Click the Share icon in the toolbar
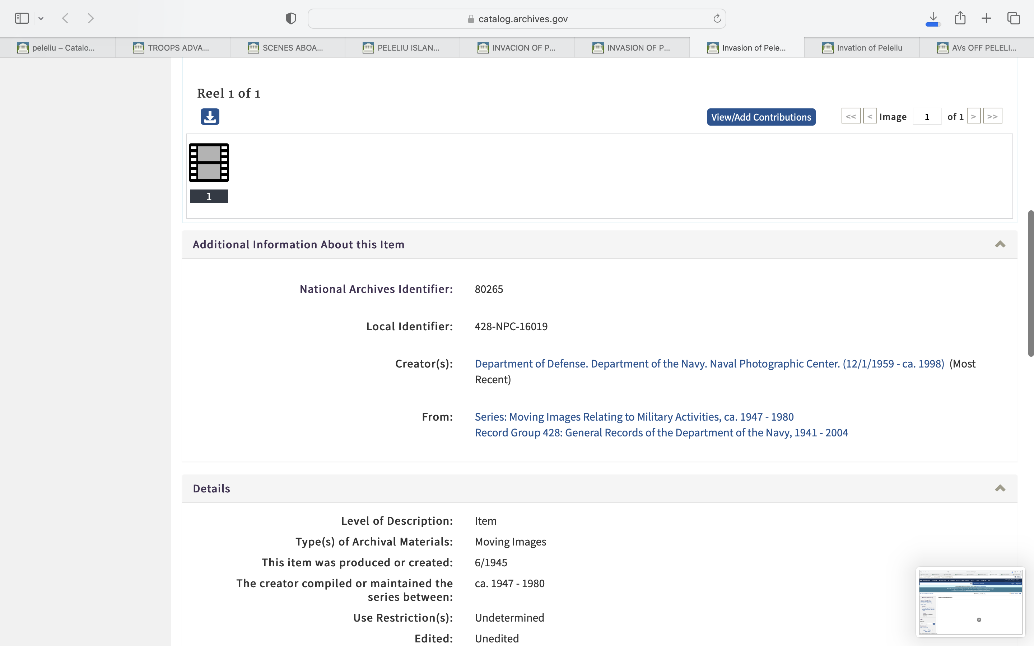The height and width of the screenshot is (646, 1034). 960,18
